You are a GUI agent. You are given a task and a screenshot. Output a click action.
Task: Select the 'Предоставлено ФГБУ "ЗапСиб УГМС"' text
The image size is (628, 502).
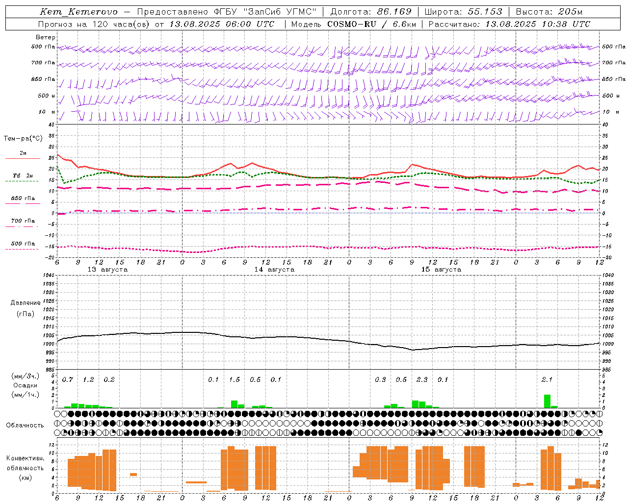(x=227, y=12)
